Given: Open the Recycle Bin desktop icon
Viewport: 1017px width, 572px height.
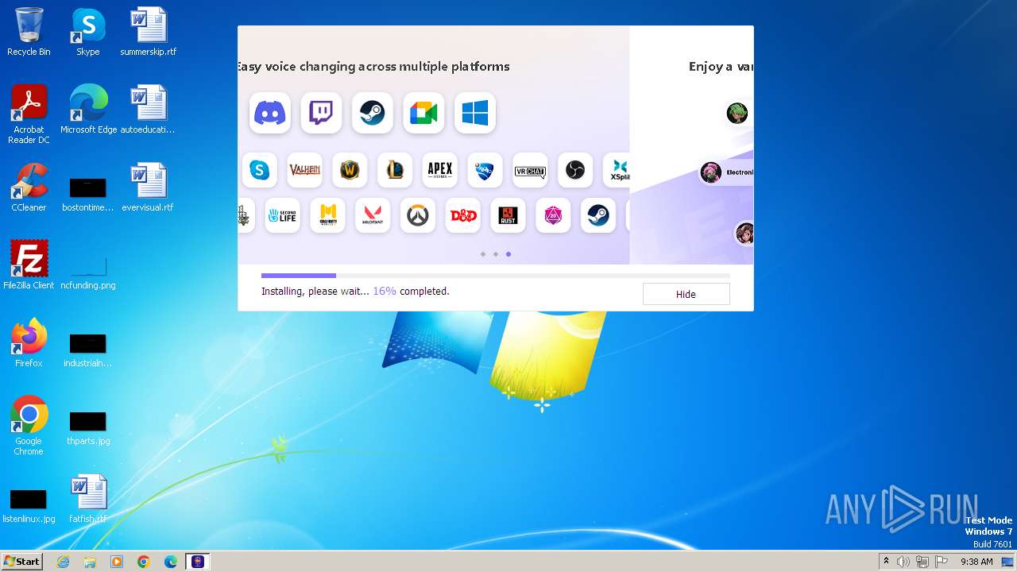Looking at the screenshot, I should click(x=29, y=32).
